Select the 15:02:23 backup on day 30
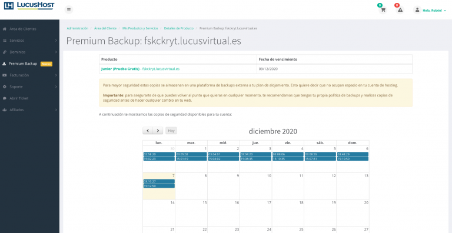 tap(159, 159)
